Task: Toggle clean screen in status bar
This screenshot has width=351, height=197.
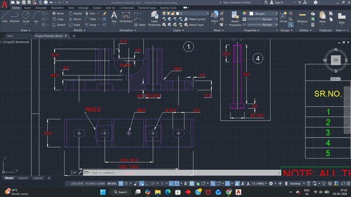Action: coord(343,184)
